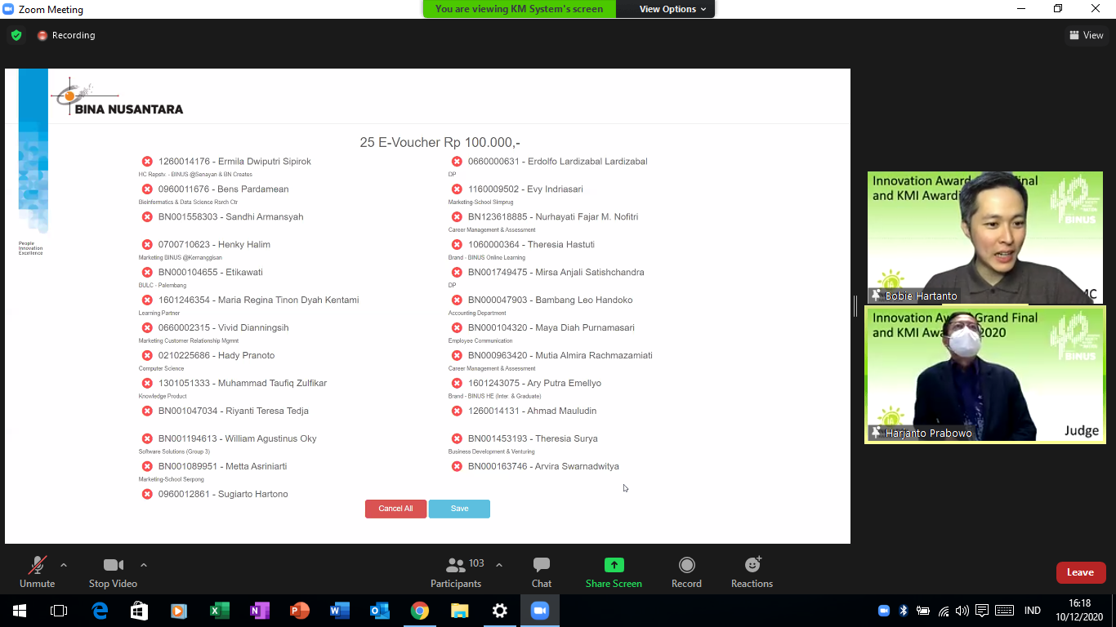
Task: Expand arrow beside Participants
Action: coord(499,564)
